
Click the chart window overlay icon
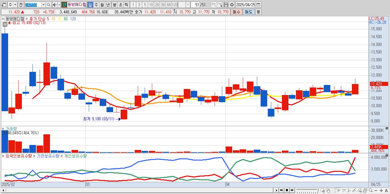click(365, 190)
